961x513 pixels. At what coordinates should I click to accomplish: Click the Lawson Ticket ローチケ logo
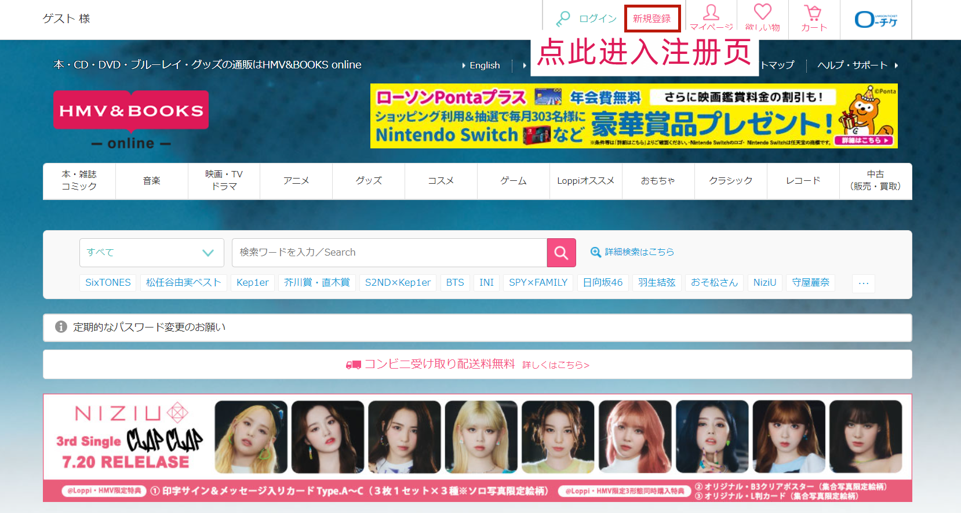[876, 20]
